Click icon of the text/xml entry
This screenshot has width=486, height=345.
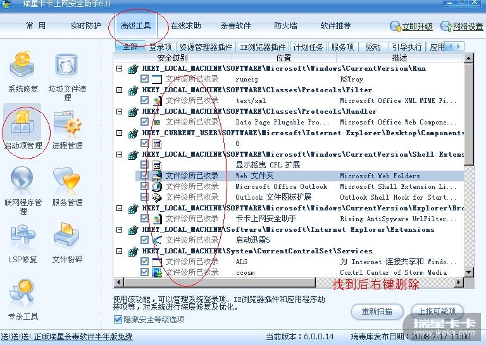pos(157,100)
